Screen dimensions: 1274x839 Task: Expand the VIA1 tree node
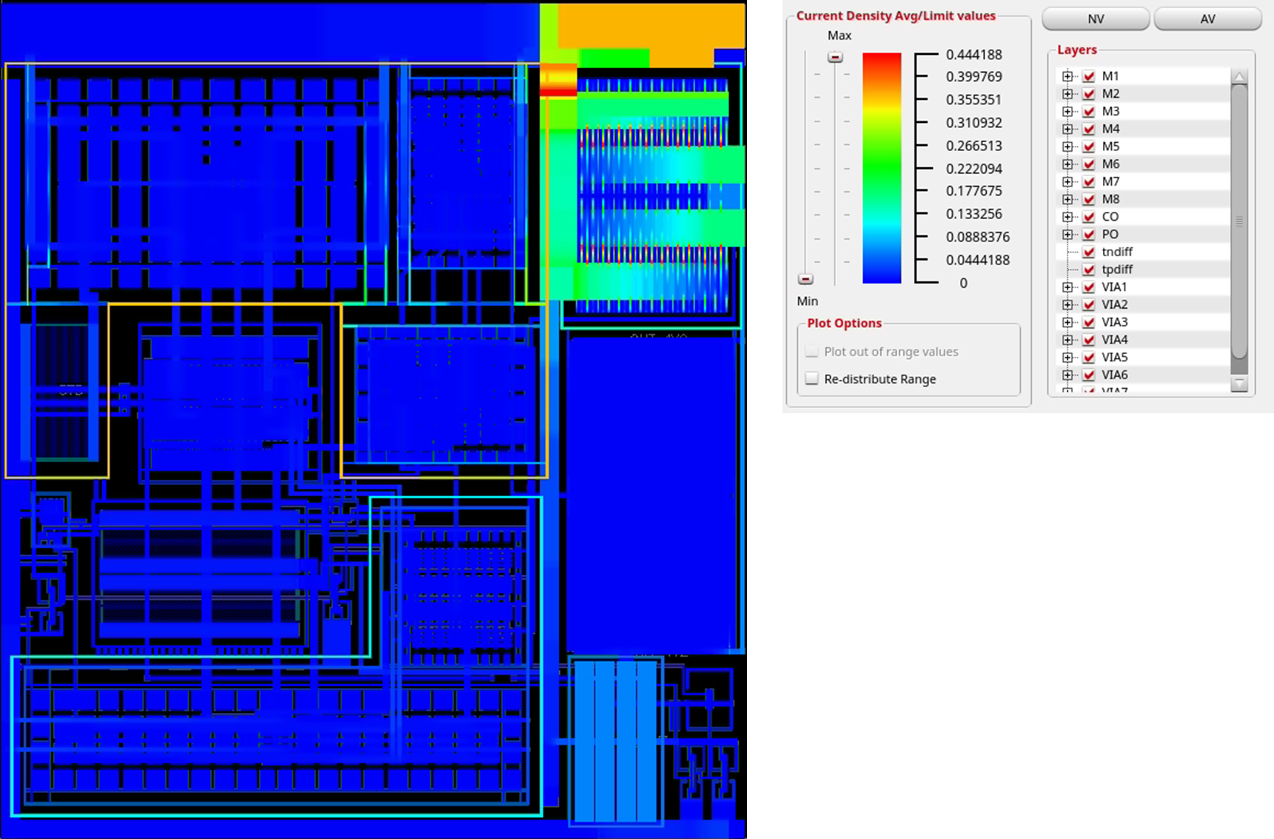pos(1067,287)
